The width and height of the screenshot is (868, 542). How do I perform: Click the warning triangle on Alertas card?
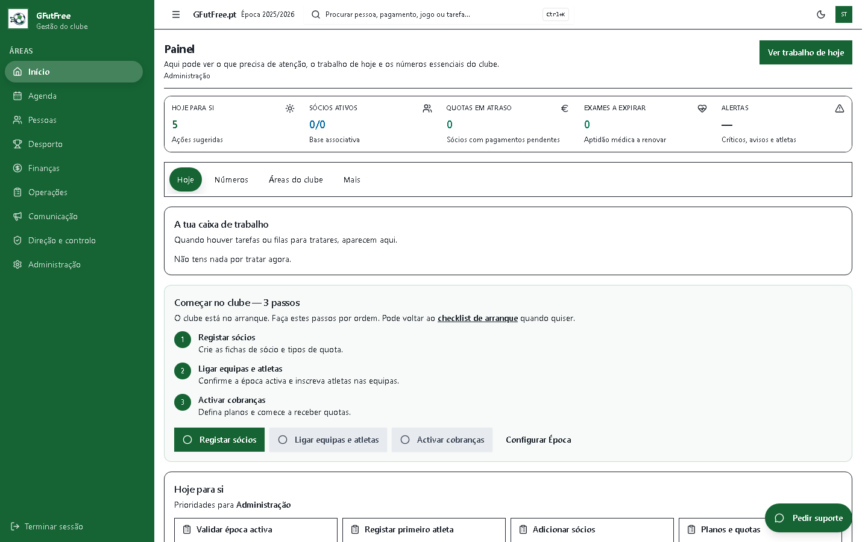840,108
